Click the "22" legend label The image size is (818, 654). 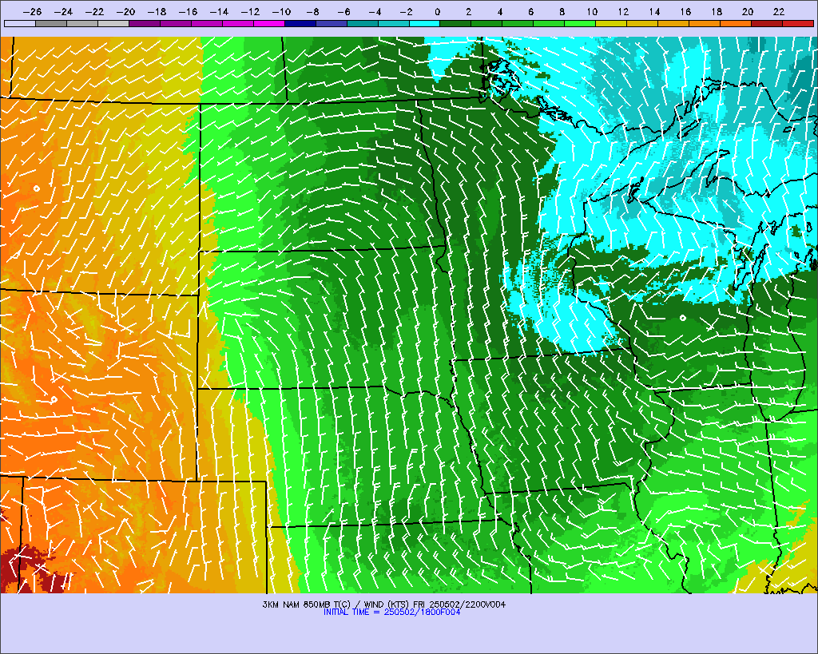click(x=779, y=11)
